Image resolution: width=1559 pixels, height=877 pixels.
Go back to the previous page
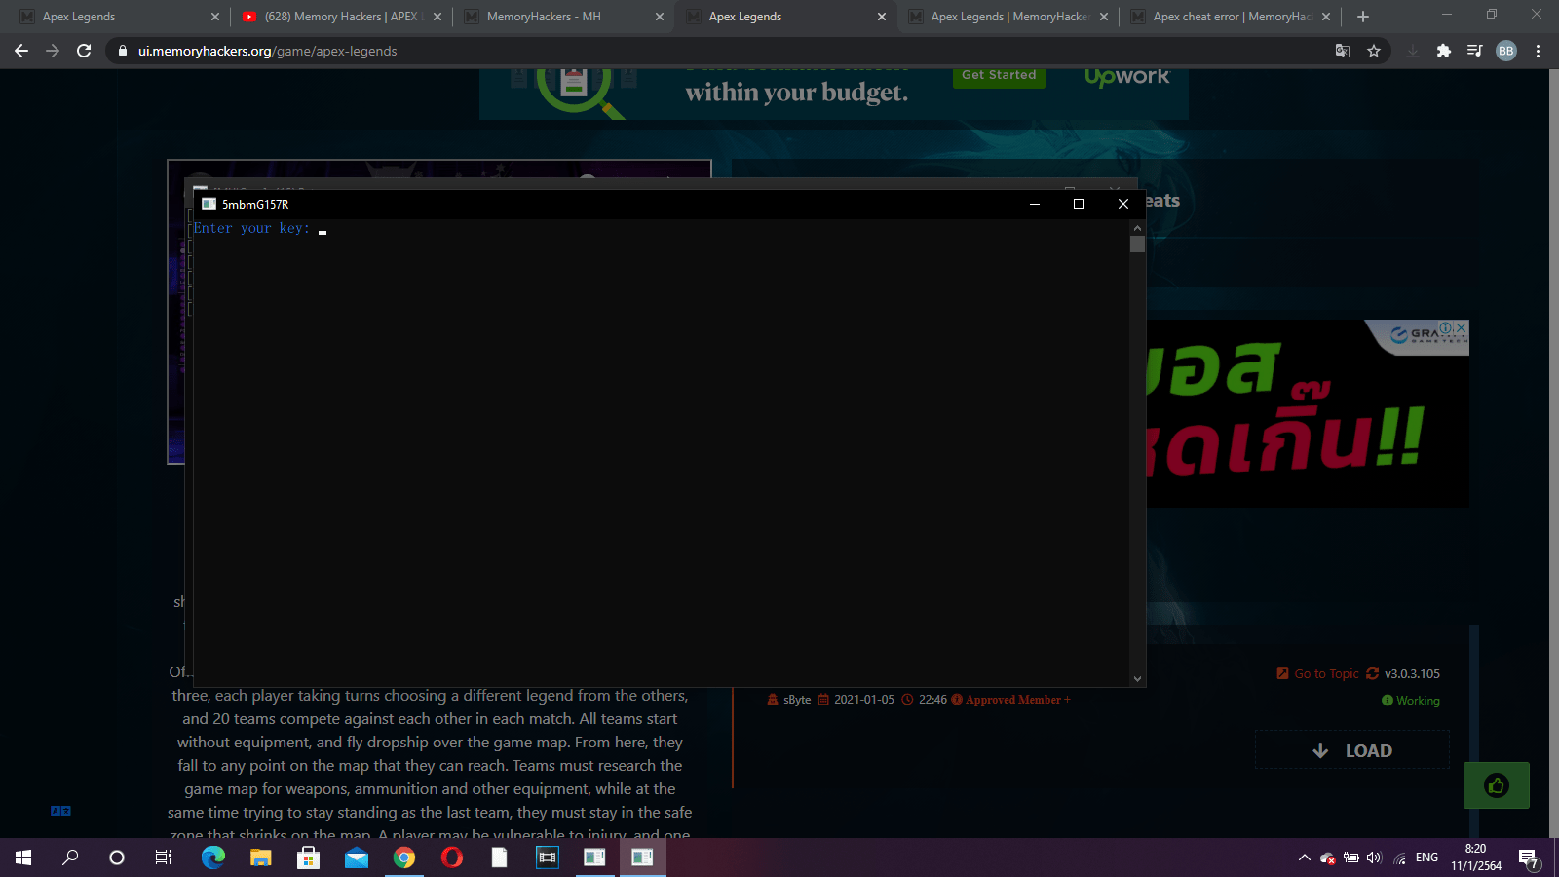(21, 51)
